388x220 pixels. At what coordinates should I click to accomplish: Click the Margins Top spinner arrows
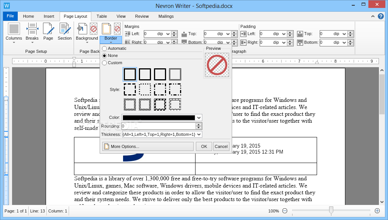click(x=234, y=34)
